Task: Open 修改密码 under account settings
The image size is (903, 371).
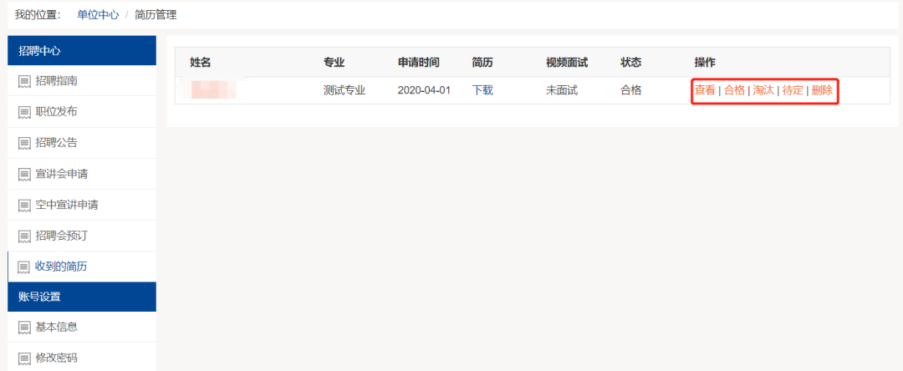Action: pyautogui.click(x=57, y=358)
